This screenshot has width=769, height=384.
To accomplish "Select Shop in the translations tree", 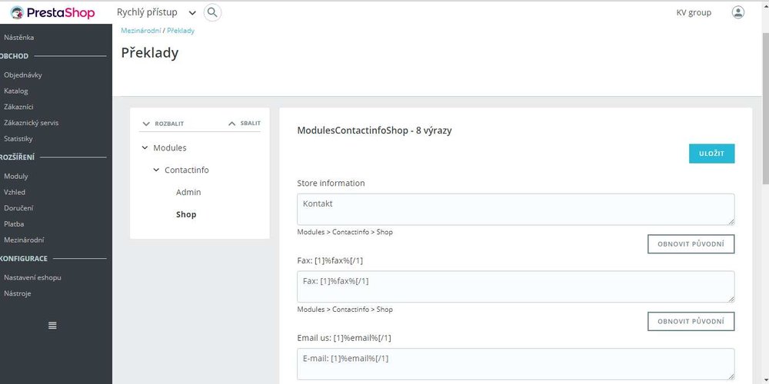I will (186, 214).
